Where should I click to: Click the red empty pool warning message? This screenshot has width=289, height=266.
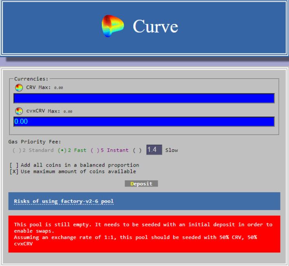pyautogui.click(x=144, y=234)
